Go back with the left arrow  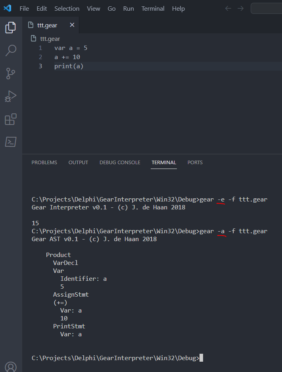(228, 9)
